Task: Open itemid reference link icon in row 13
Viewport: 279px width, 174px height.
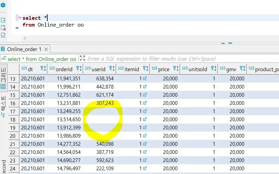Action: pyautogui.click(x=145, y=78)
